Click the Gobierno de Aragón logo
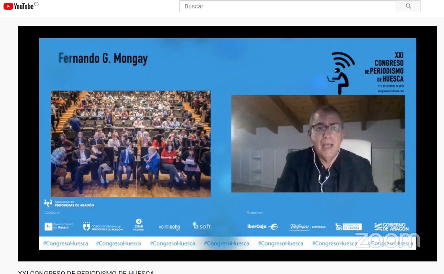Image resolution: width=444 pixels, height=274 pixels. tap(391, 227)
